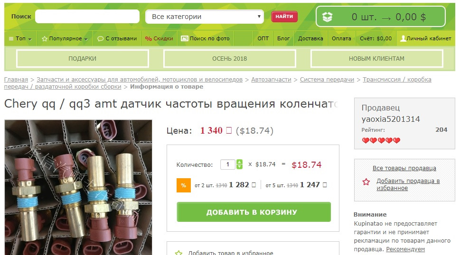Click the orange percent discount badge
460x255 pixels.
(x=184, y=185)
